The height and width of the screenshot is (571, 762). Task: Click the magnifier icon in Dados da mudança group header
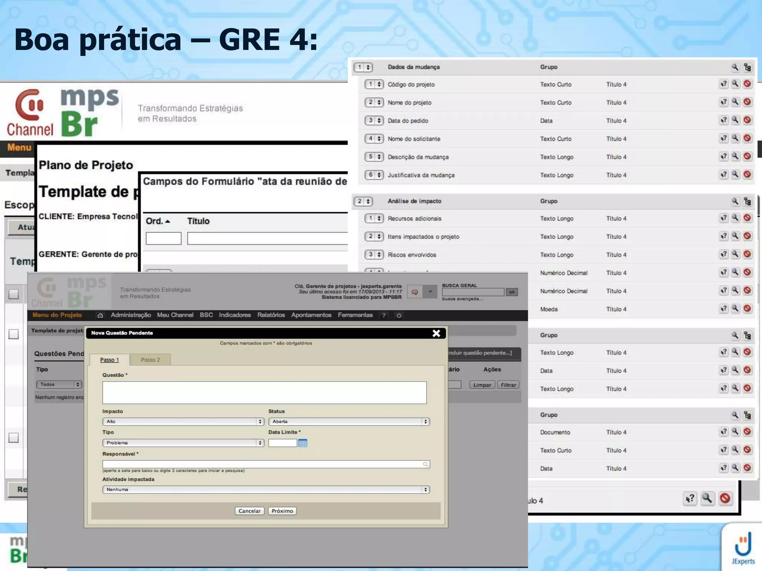tap(735, 67)
